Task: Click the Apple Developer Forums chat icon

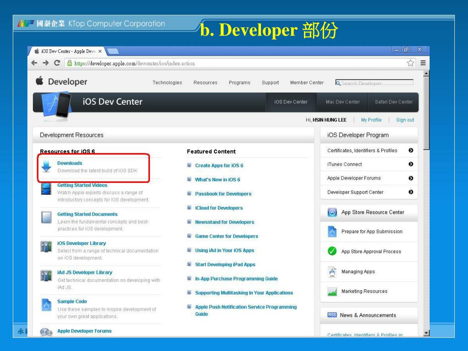Action: 46,332
